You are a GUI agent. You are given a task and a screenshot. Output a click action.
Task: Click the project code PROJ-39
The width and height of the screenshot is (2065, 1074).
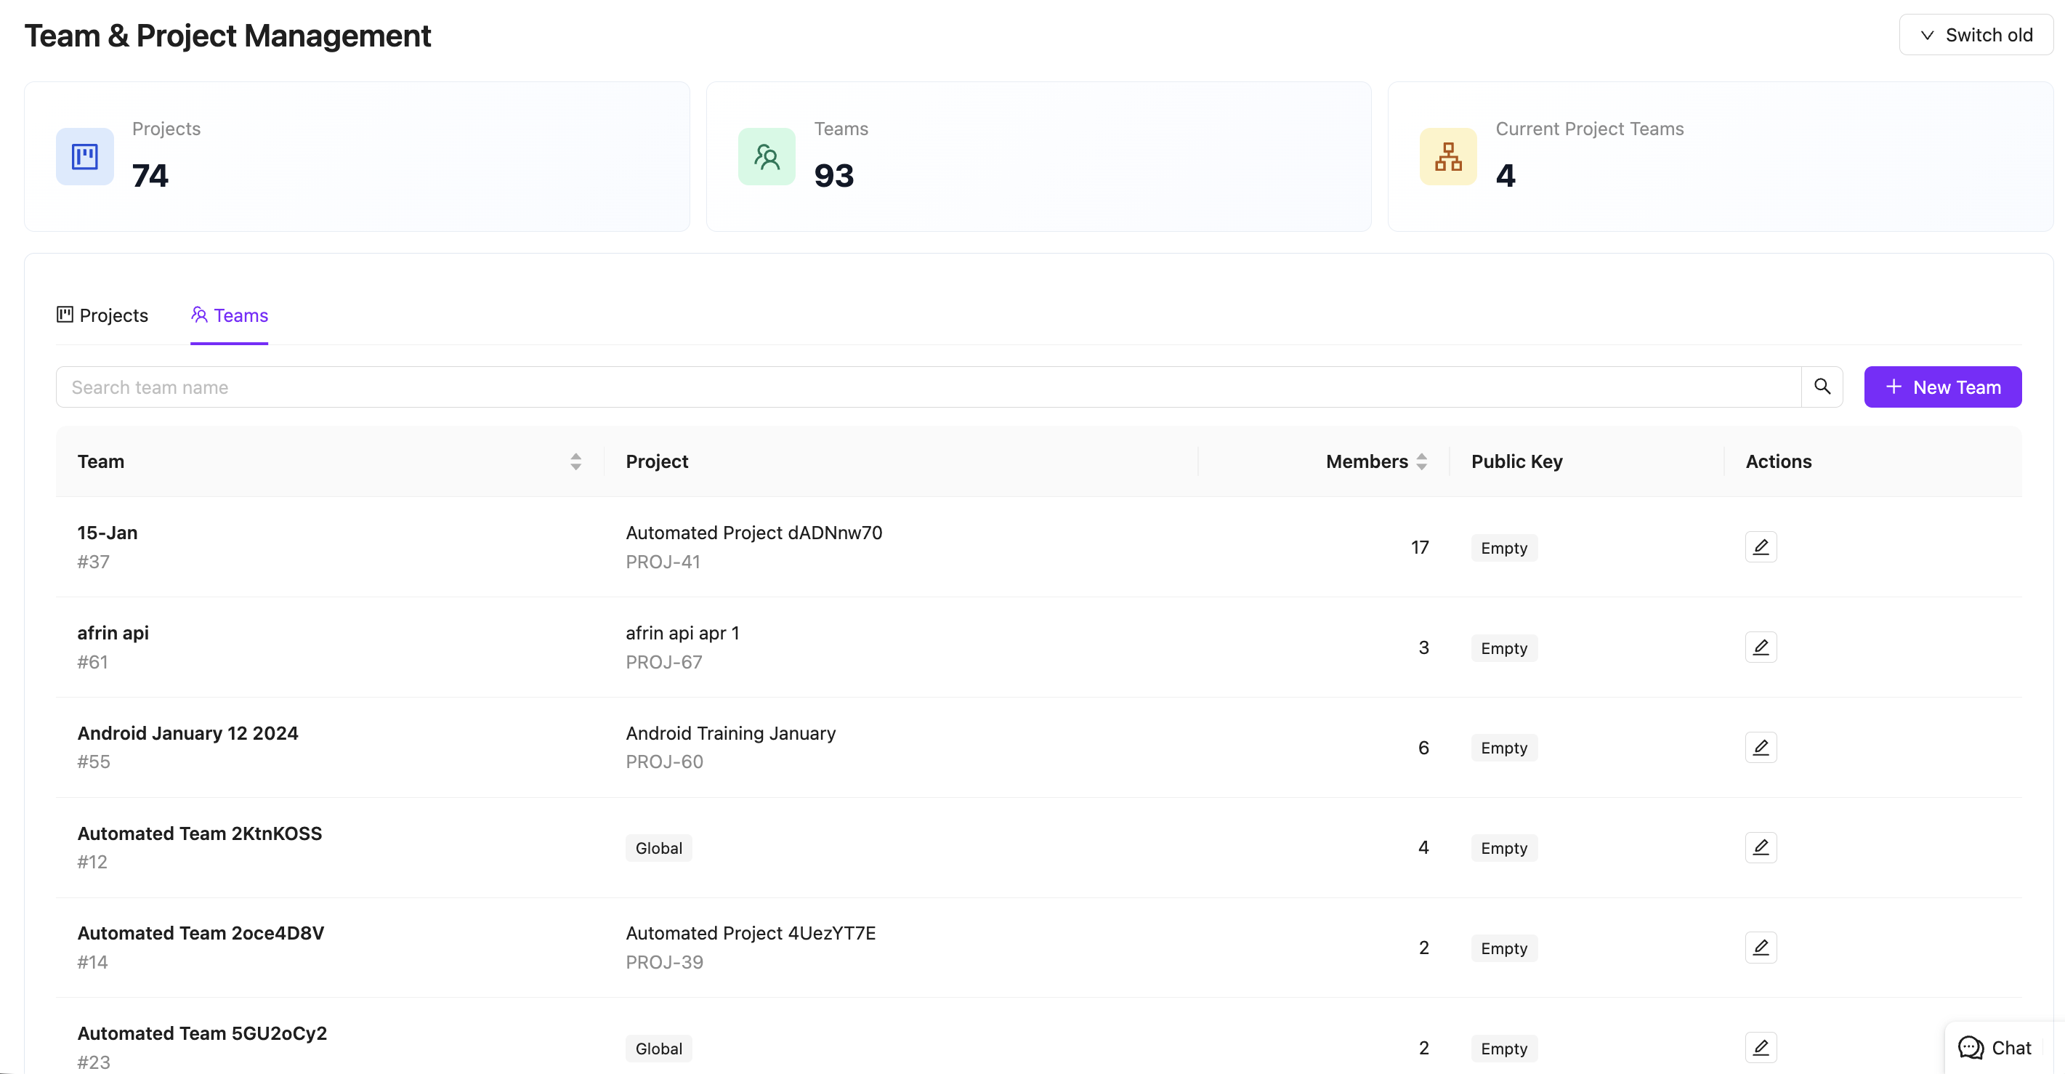point(665,962)
